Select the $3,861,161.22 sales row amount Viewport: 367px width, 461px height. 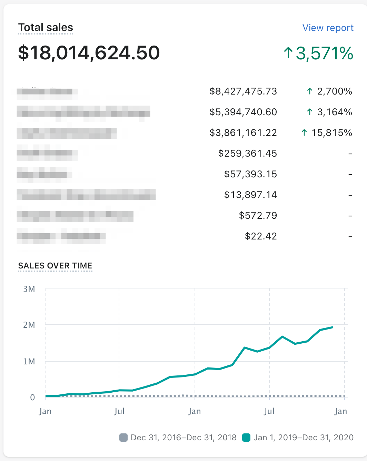(x=243, y=133)
